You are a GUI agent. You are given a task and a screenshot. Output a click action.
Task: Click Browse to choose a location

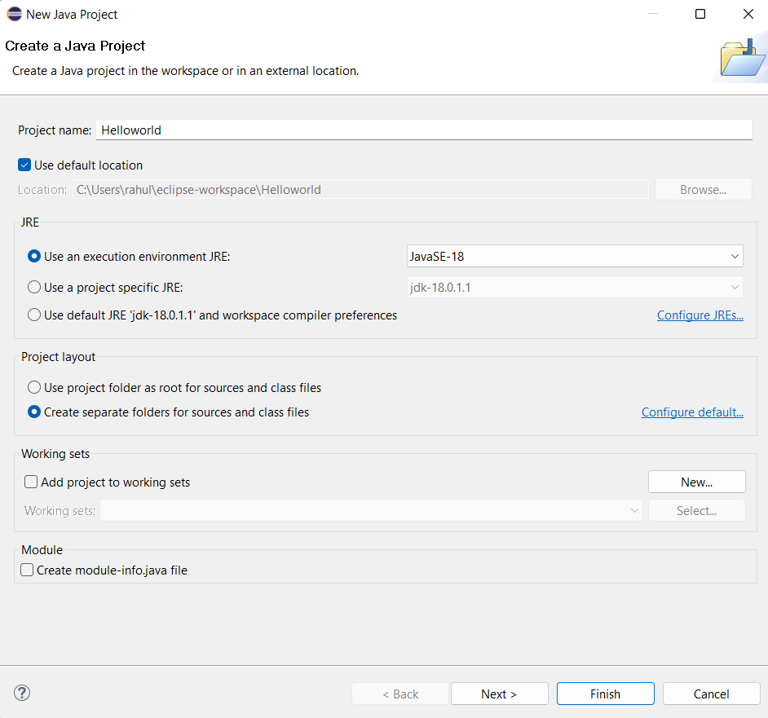[703, 189]
